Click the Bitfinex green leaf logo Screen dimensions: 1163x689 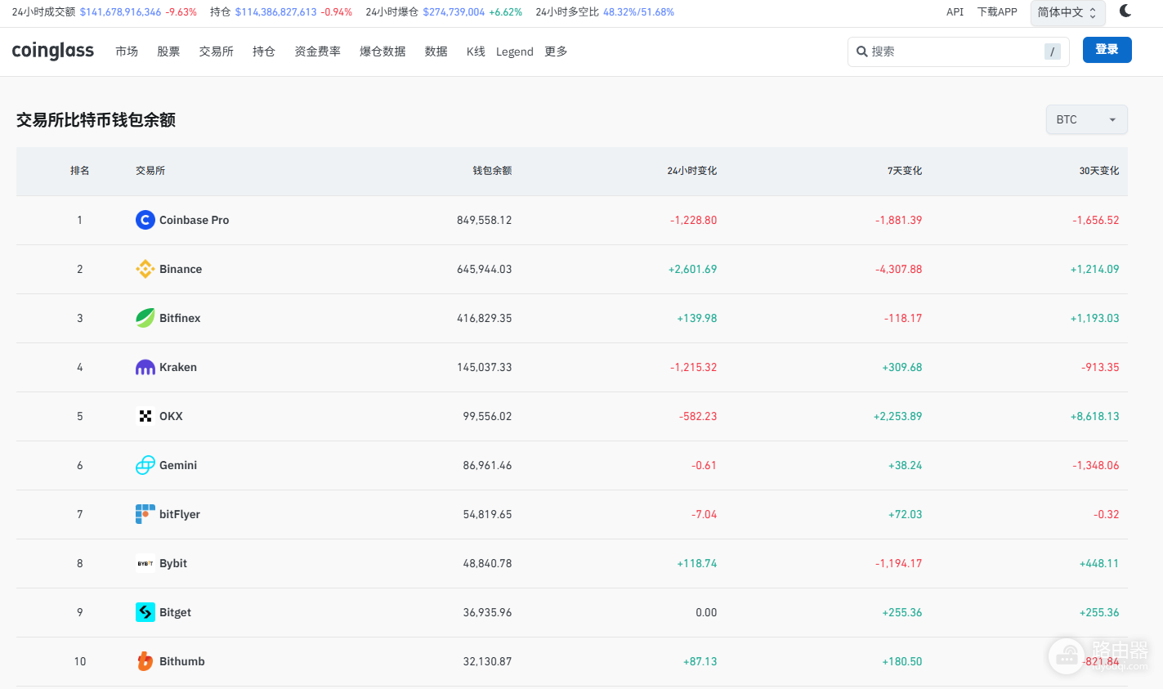click(145, 318)
